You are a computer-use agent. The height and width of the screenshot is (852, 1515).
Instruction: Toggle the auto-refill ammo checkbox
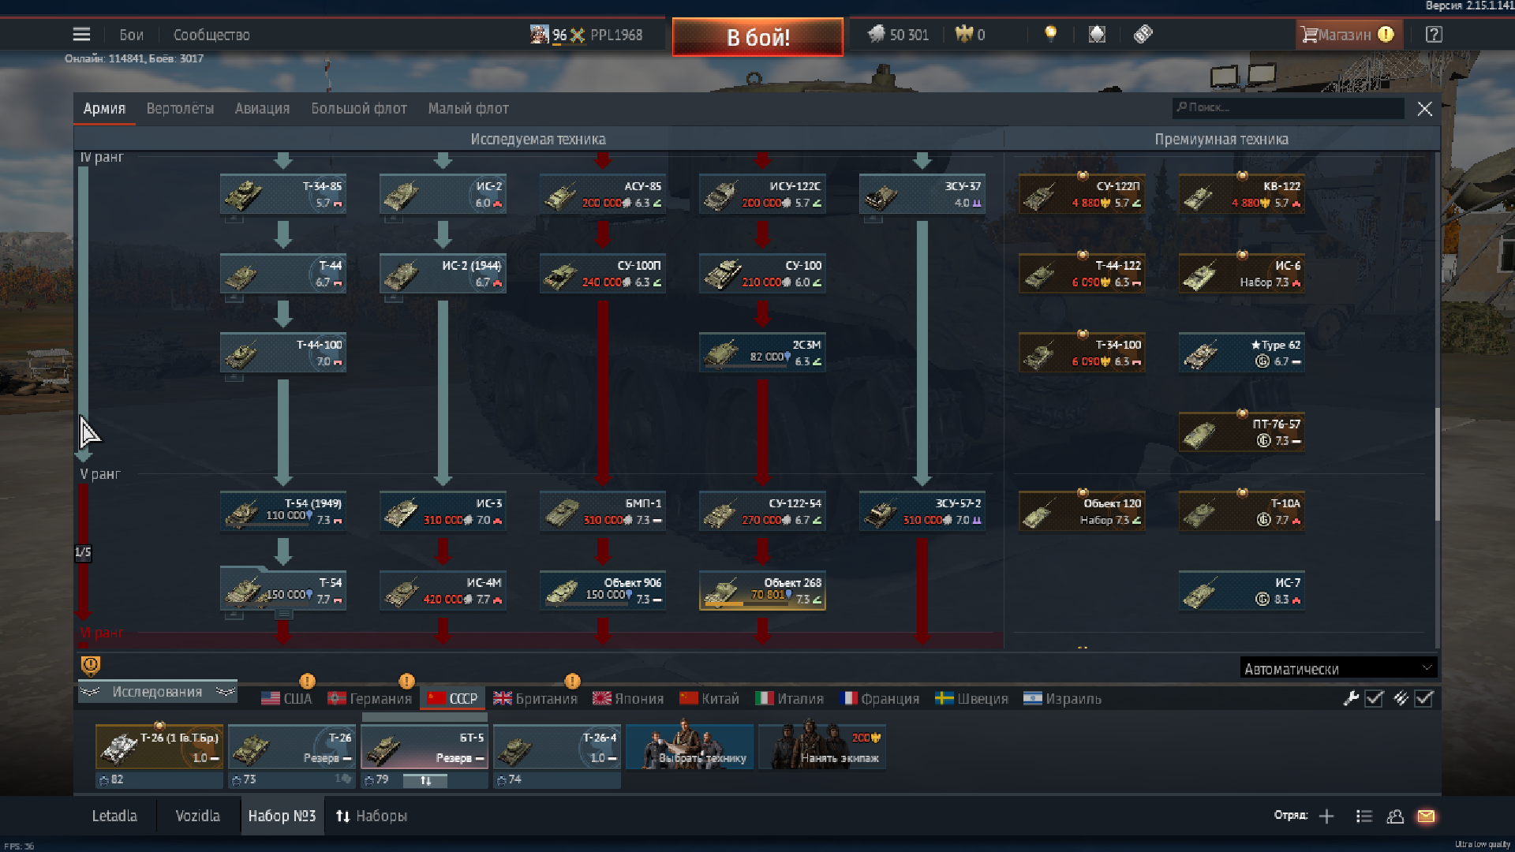tap(1423, 699)
